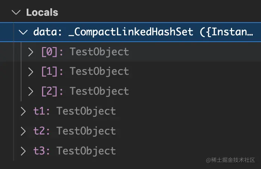Expand the t2 variable arrow
This screenshot has width=261, height=169.
click(23, 131)
